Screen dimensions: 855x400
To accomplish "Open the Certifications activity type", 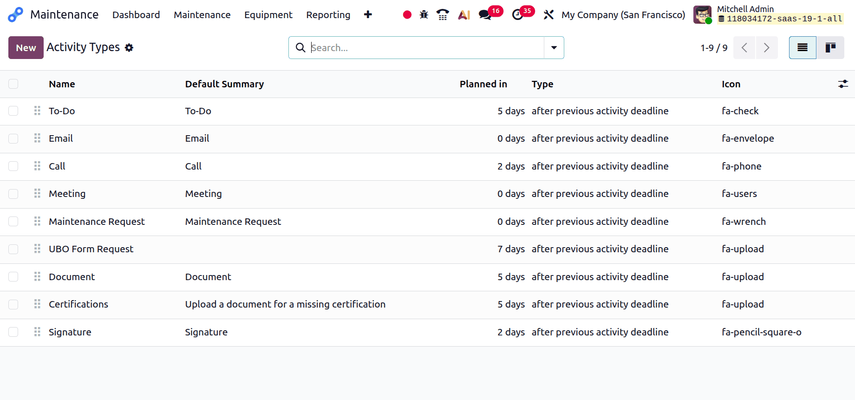I will (78, 304).
